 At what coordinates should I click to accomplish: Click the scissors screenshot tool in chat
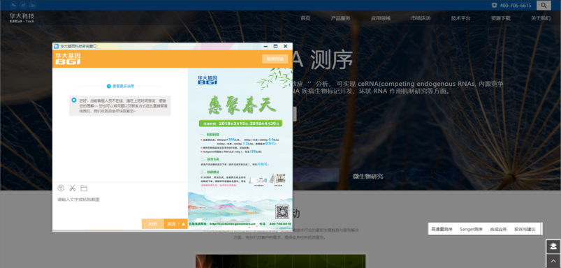(x=72, y=188)
